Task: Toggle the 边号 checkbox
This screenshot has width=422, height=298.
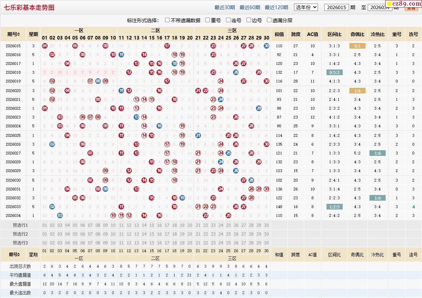Action: click(x=249, y=20)
